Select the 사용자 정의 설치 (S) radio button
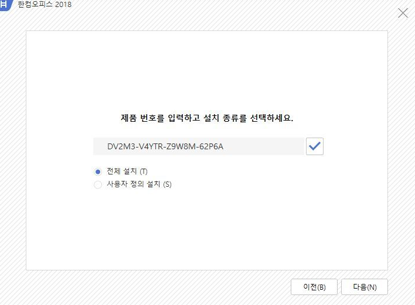 tap(98, 184)
